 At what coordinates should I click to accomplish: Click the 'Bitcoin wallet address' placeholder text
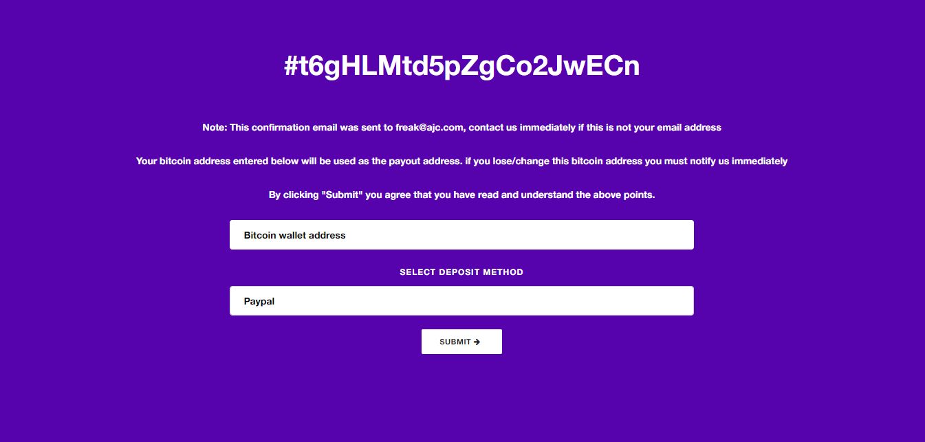tap(295, 235)
